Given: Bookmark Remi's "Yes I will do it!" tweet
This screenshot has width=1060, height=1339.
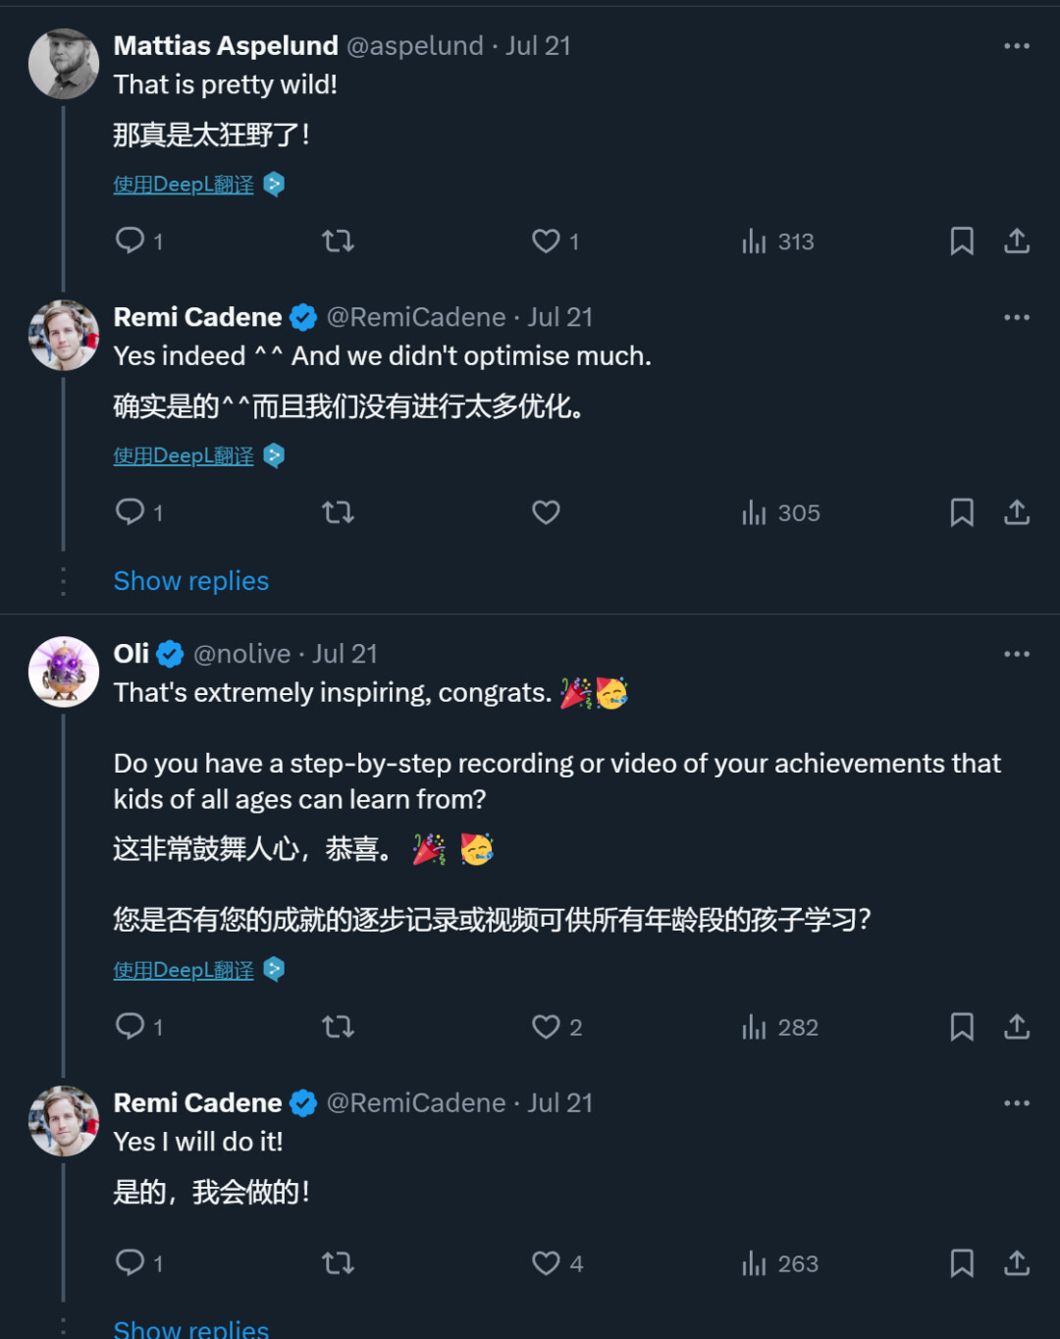Looking at the screenshot, I should (962, 1263).
